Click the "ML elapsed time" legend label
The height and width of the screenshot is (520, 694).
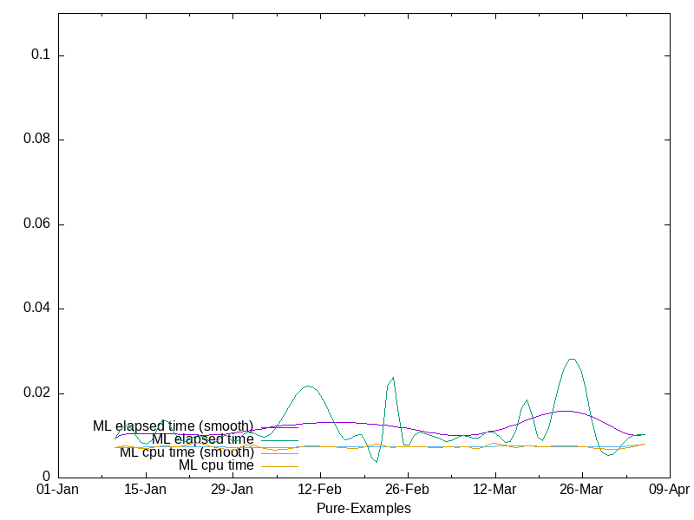[202, 439]
